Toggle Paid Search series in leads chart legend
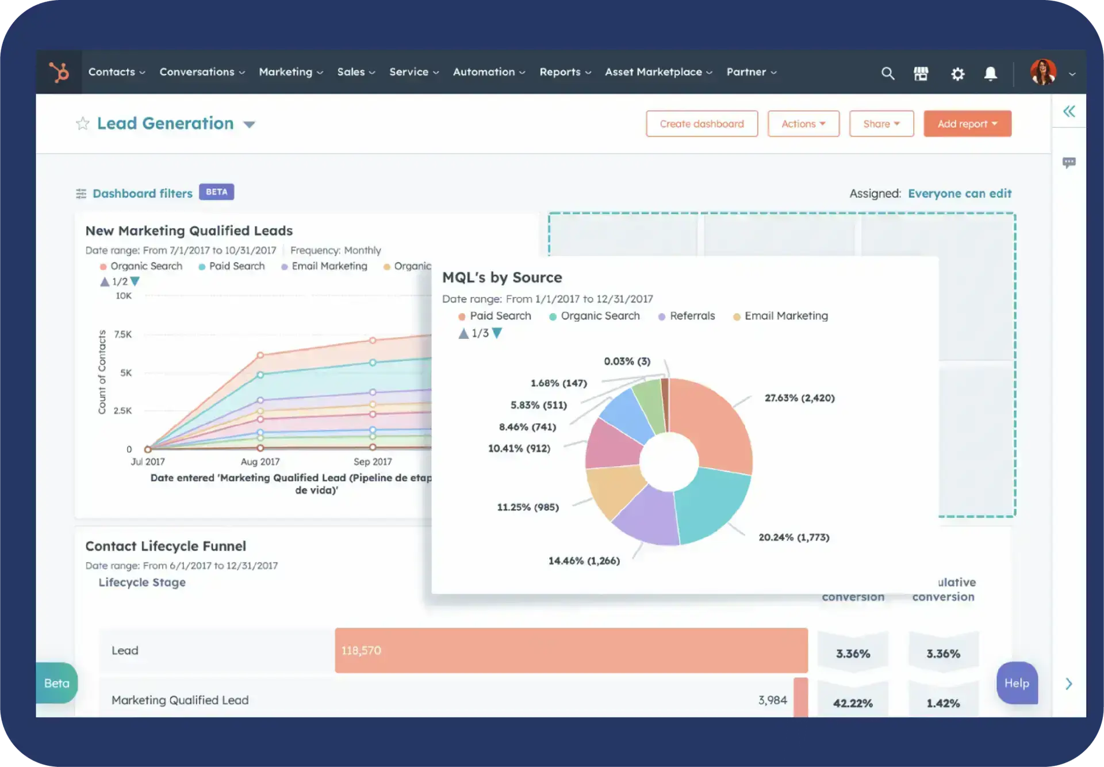 point(236,266)
